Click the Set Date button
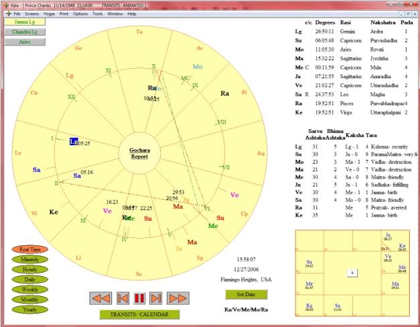This screenshot has width=420, height=327. pos(246,294)
